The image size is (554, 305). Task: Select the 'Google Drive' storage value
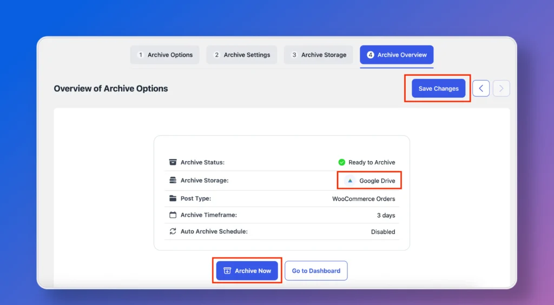click(x=377, y=181)
